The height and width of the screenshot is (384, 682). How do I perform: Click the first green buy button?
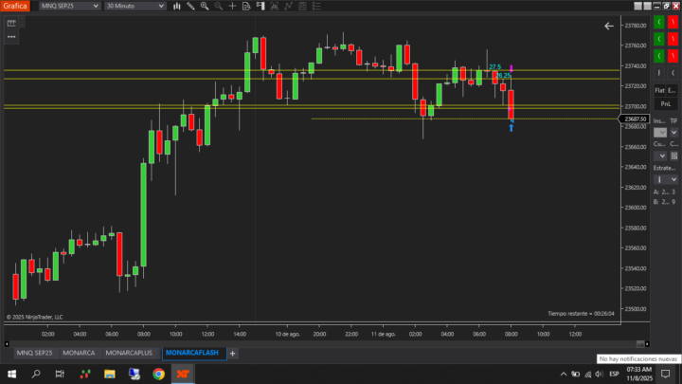tap(659, 22)
